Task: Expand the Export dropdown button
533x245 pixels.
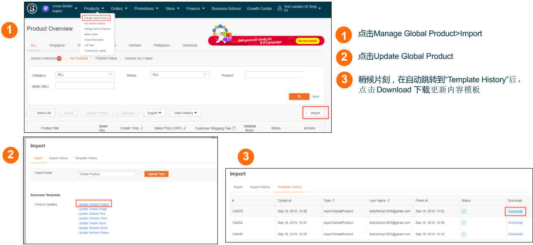Action: click(x=155, y=113)
